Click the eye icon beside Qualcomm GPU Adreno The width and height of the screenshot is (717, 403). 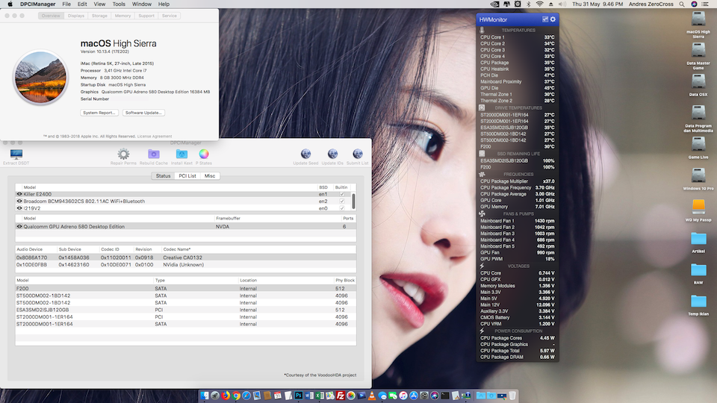(19, 226)
